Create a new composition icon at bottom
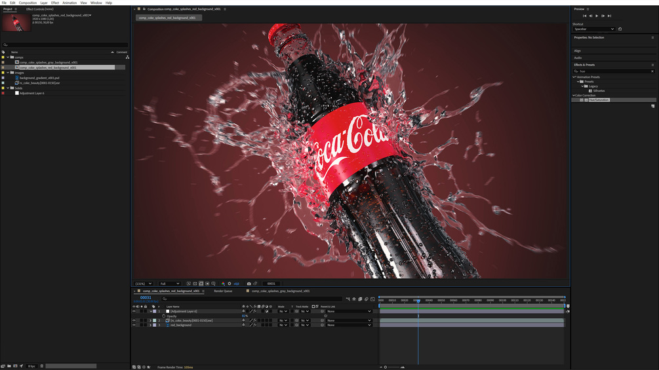Image resolution: width=659 pixels, height=370 pixels. (x=15, y=366)
